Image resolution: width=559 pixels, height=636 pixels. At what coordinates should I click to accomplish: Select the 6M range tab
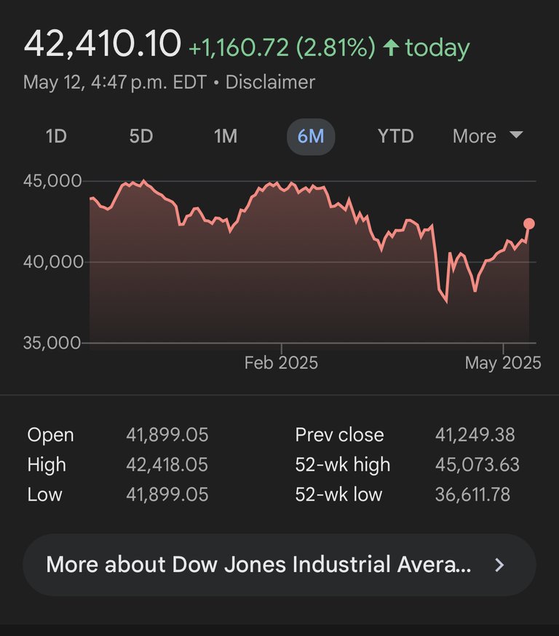(311, 136)
